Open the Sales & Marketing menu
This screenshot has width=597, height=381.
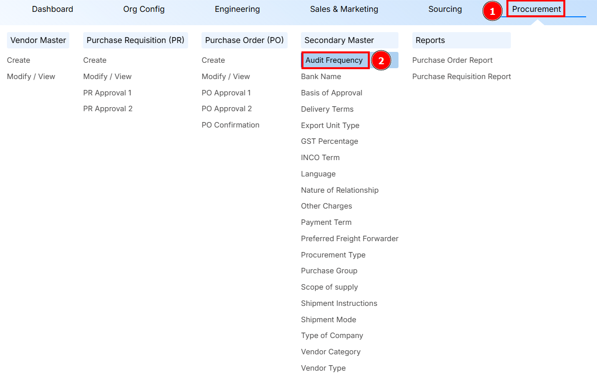344,9
